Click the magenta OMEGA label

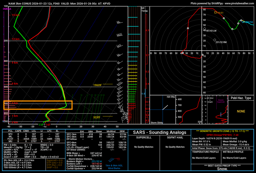click(x=7, y=9)
